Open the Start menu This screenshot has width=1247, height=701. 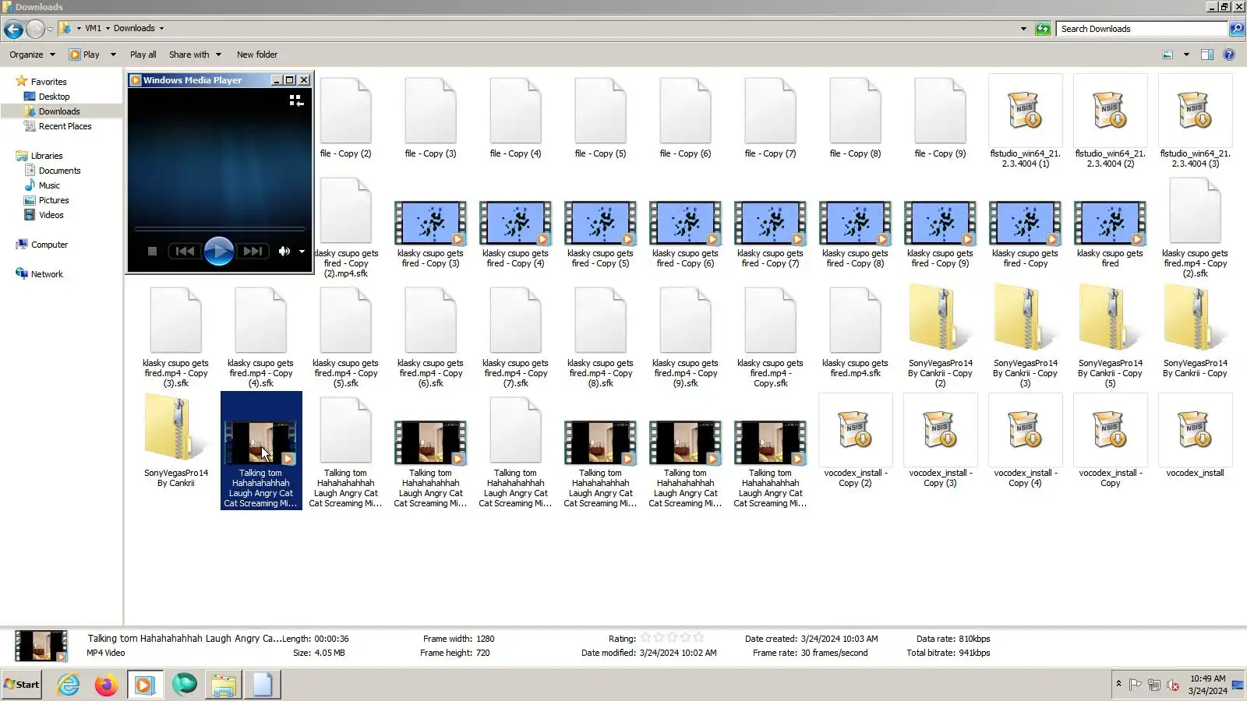22,685
